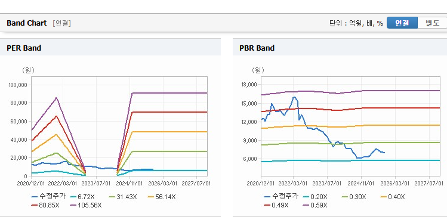Toggle the 0.40X legend entry
Viewport: 447px width, 217px height.
tap(393, 197)
